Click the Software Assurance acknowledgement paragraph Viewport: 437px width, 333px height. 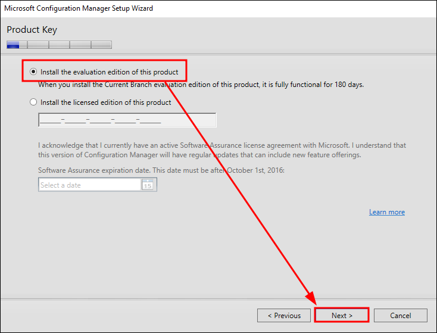(221, 150)
